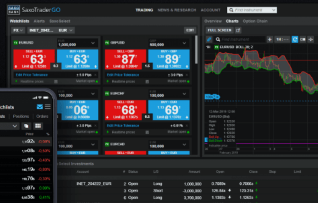Click the green FX badge beside GBPUSD
This screenshot has height=203, width=318.
[x=107, y=43]
